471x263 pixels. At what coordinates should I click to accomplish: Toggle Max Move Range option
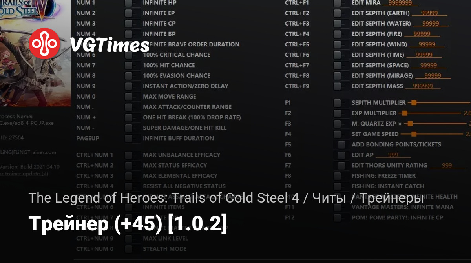129,97
